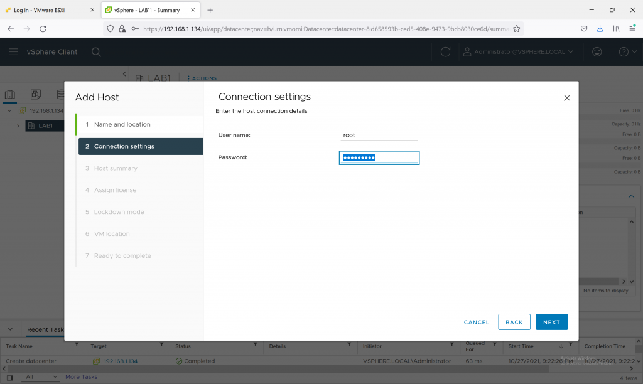Open vSphere Client search

point(96,51)
